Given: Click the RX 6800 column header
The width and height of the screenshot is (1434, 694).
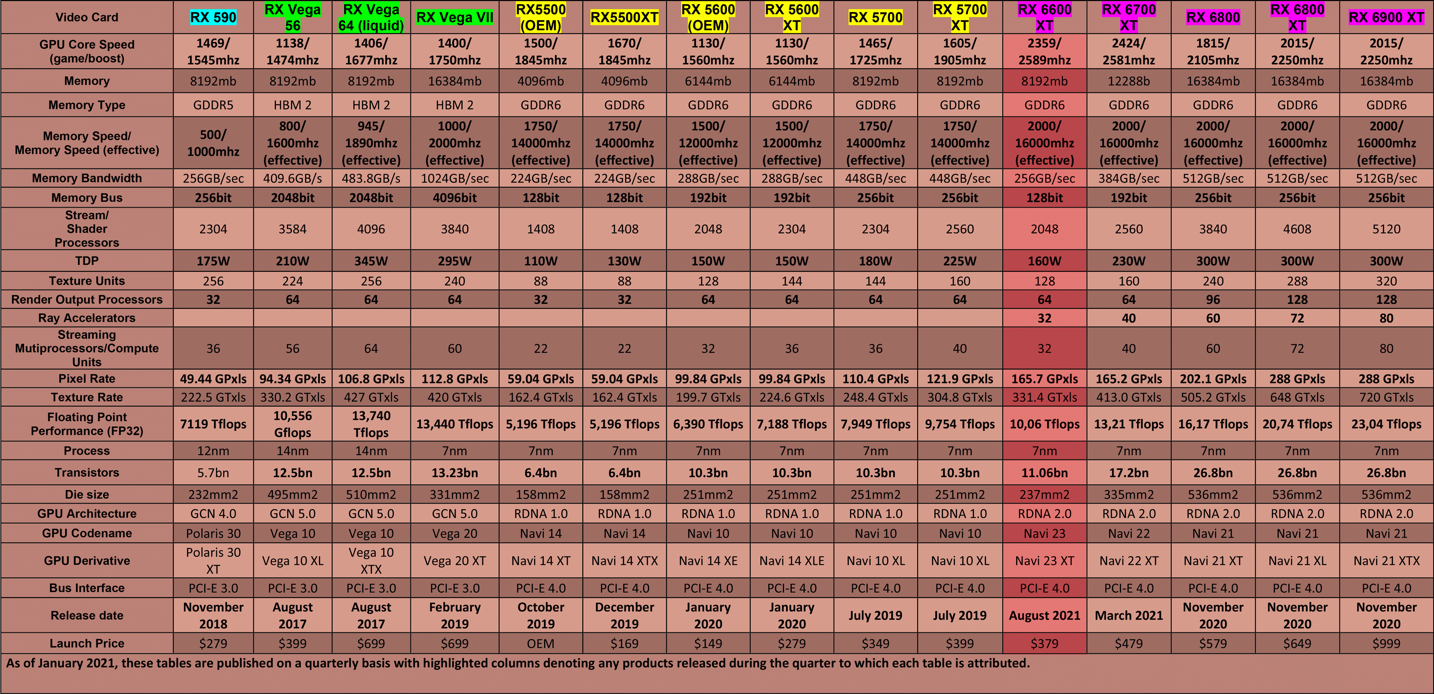Looking at the screenshot, I should pos(1213,17).
